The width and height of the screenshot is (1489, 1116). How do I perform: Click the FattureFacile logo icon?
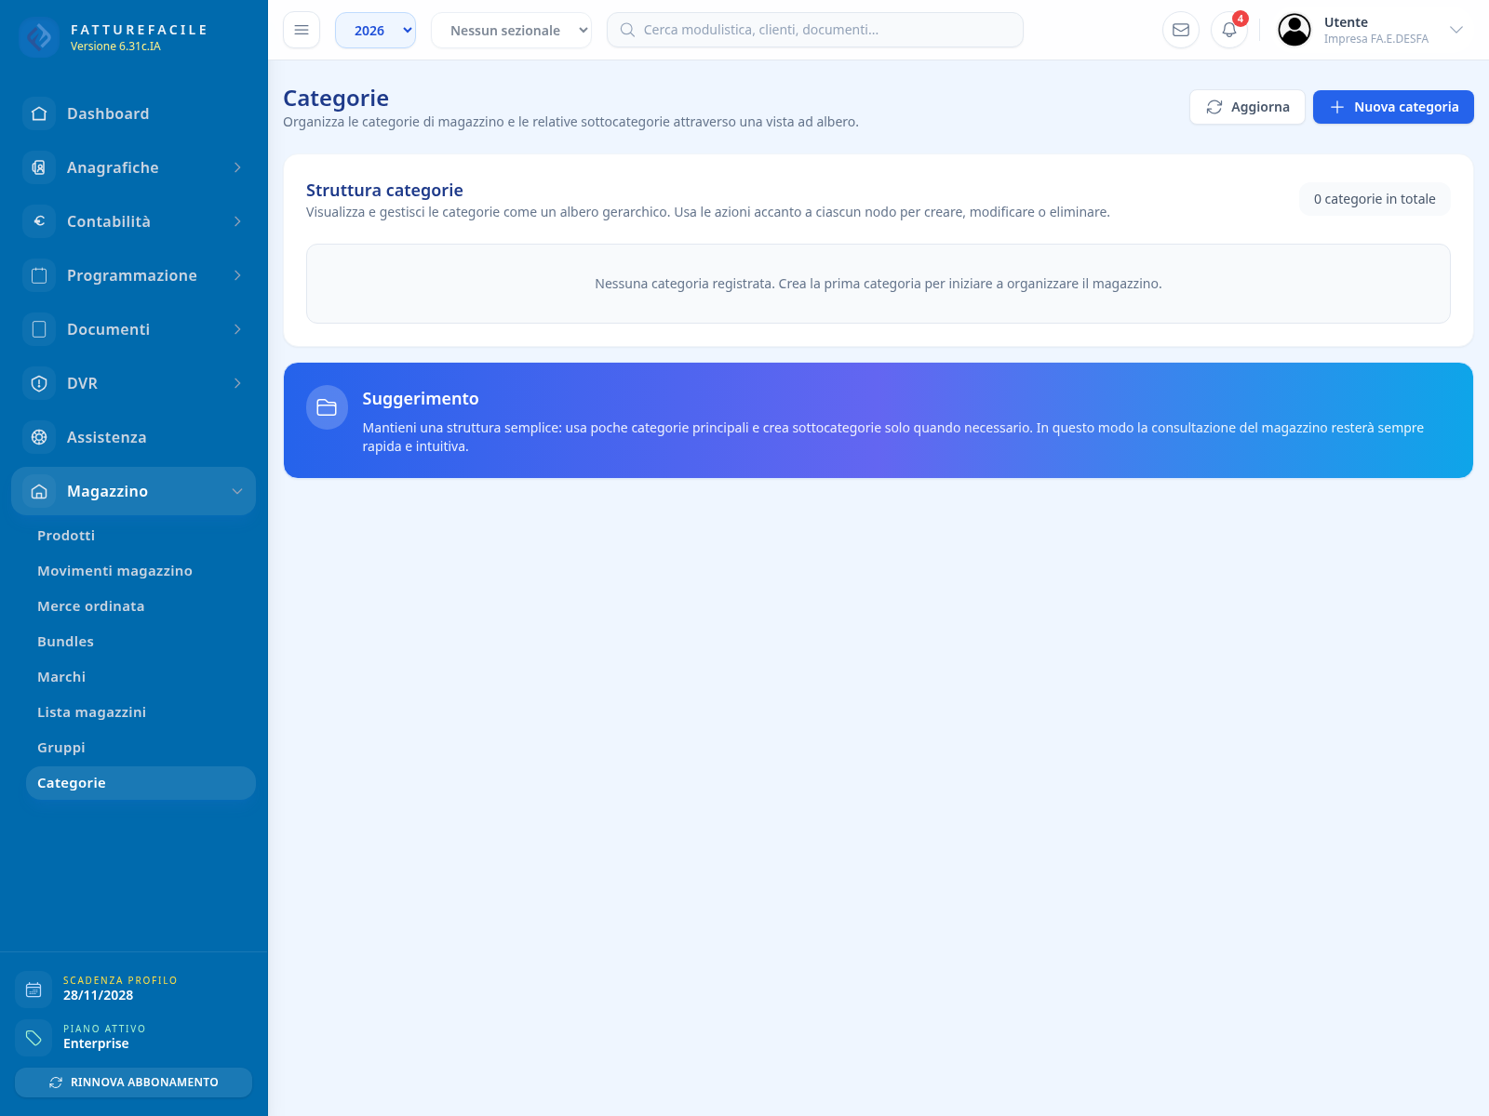39,37
